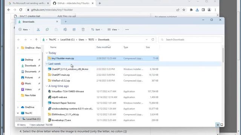Click Explorer's Back navigation arrow
The height and width of the screenshot is (135, 241).
point(19,40)
